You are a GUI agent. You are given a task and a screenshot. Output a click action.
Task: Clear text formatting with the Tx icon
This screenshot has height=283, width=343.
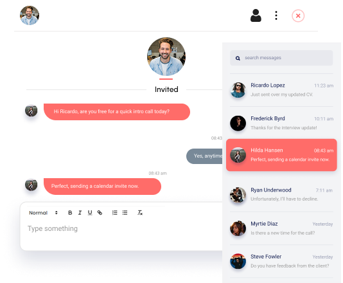(x=140, y=213)
